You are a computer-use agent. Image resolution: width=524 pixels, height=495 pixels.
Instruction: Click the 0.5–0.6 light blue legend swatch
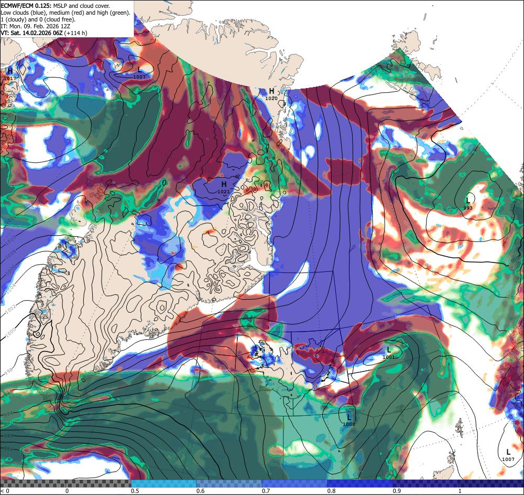tap(163, 483)
